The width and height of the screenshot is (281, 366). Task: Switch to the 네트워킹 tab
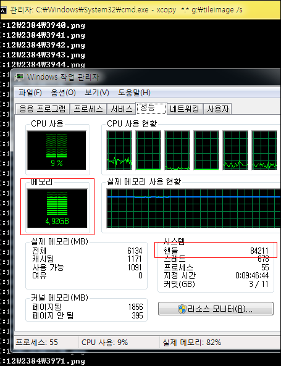(x=185, y=109)
